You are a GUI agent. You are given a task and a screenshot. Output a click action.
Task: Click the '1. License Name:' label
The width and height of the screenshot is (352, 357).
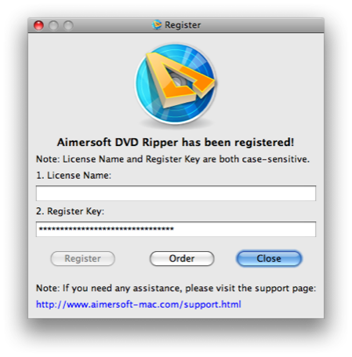coord(74,175)
